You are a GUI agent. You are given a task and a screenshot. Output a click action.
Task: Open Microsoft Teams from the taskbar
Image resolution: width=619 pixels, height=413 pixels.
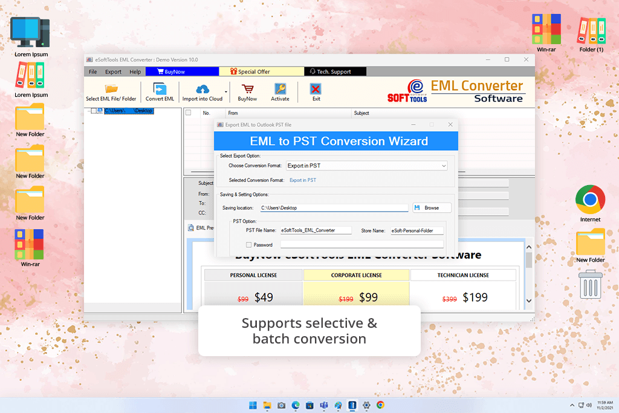point(324,405)
